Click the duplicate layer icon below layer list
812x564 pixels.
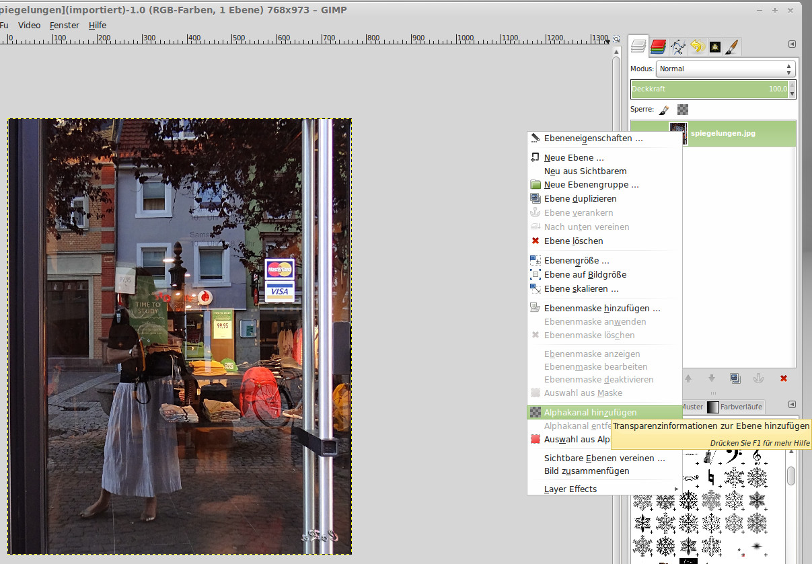(x=735, y=378)
